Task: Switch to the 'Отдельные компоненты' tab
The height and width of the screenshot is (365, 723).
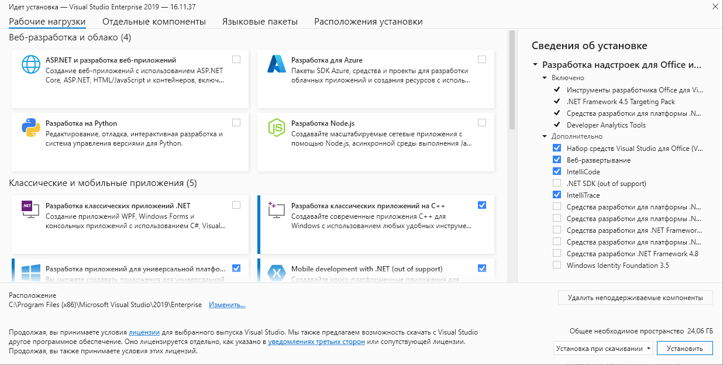Action: (154, 22)
